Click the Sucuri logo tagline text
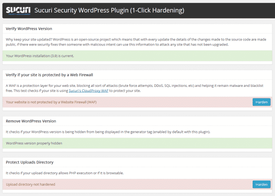The width and height of the screenshot is (275, 196). click(x=19, y=14)
